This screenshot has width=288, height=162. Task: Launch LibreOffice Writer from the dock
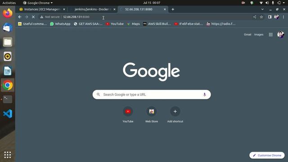(x=8, y=71)
